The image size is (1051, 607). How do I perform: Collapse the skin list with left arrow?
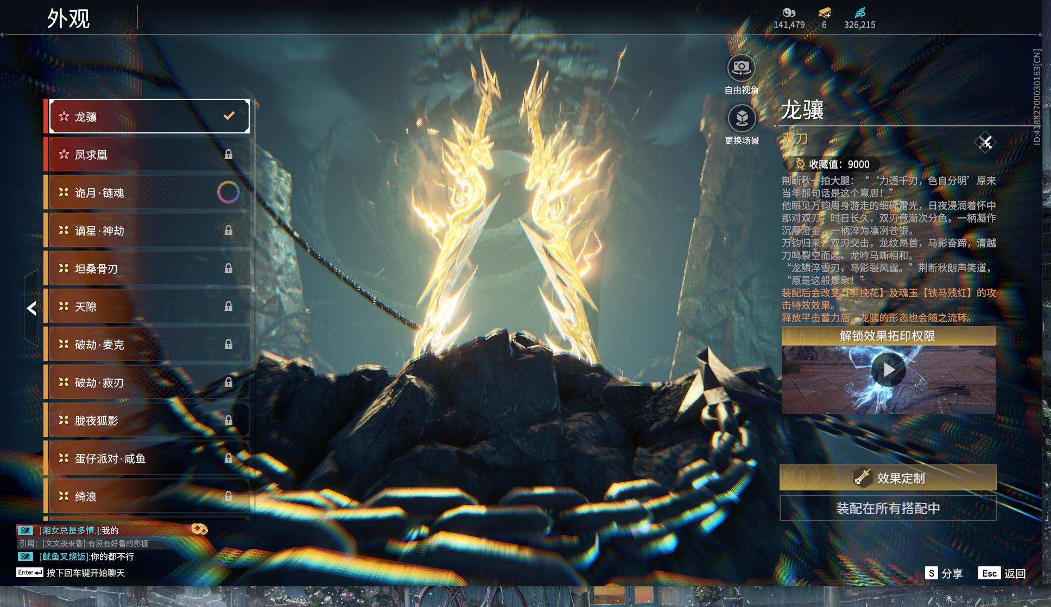[31, 308]
